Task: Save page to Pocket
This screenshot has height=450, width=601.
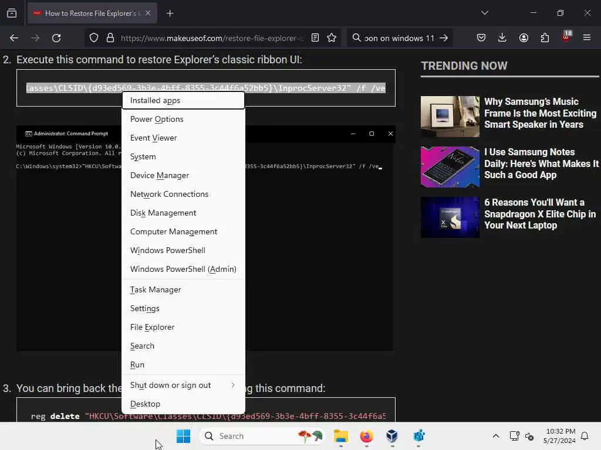Action: point(481,37)
